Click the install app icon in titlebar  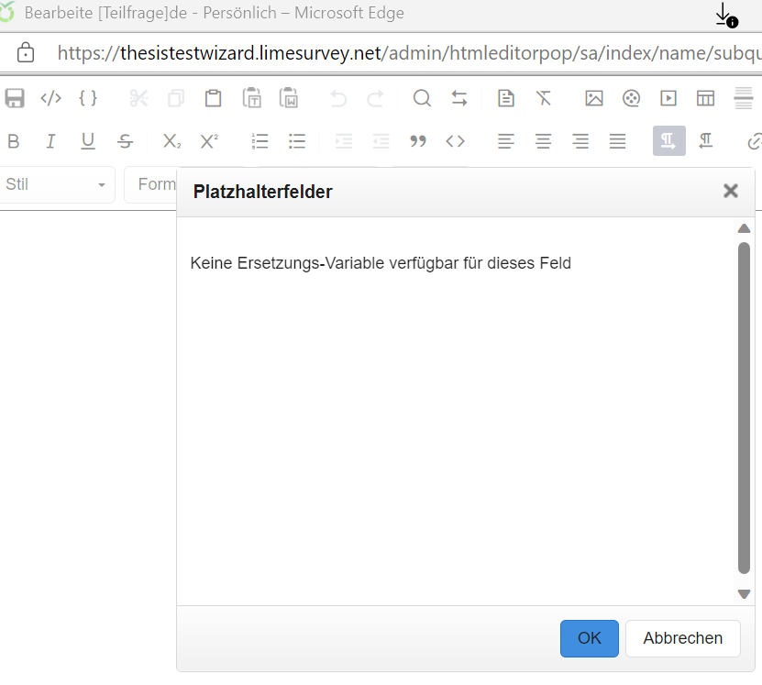click(726, 16)
